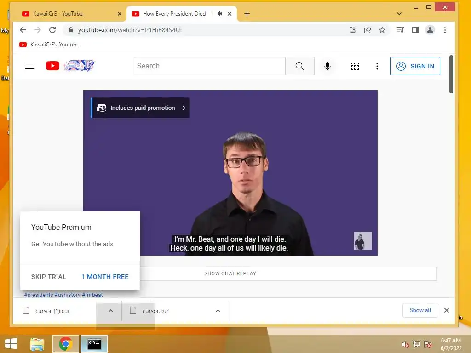Viewport: 471px width, 353px height.
Task: Open the YouTube hamburger guide menu
Action: tap(29, 66)
